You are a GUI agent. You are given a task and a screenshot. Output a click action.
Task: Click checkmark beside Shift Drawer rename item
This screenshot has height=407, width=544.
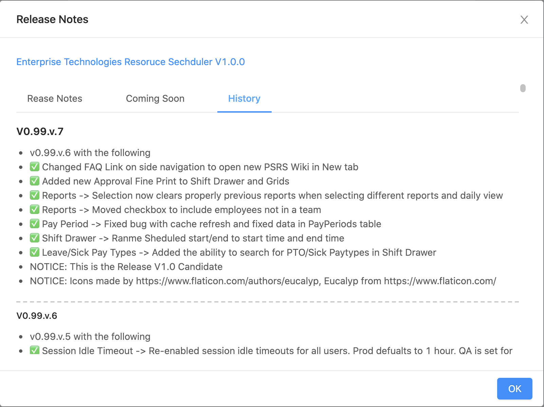pyautogui.click(x=35, y=238)
